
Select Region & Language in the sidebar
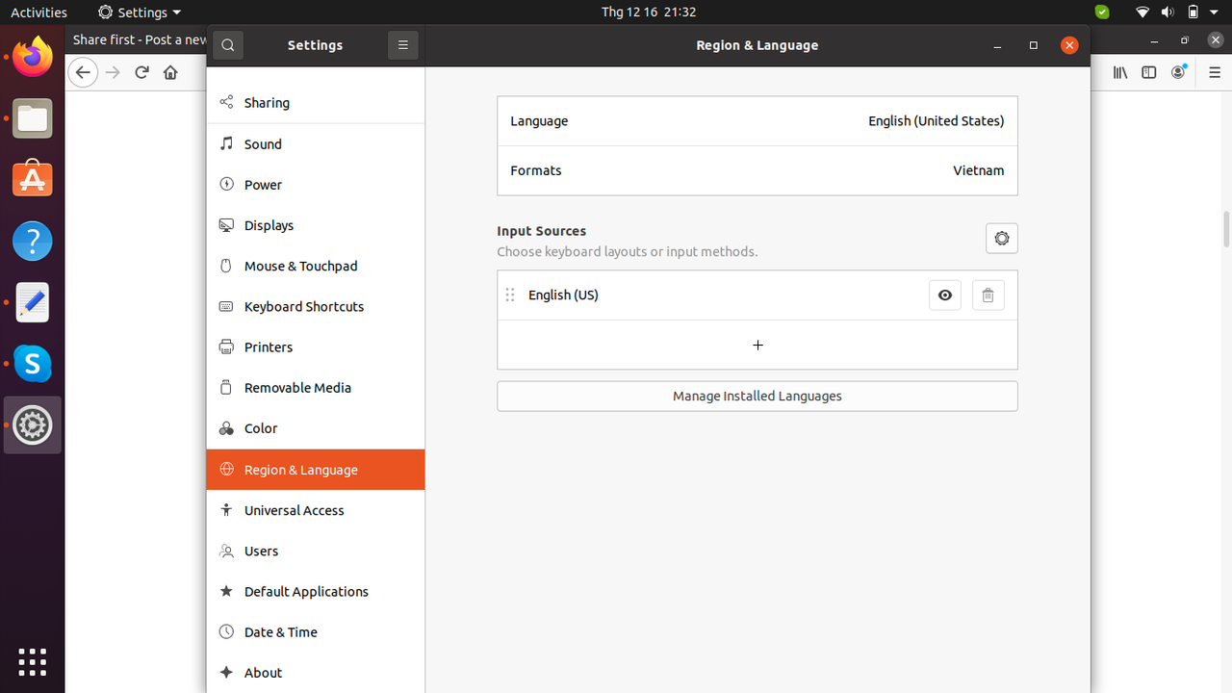point(316,470)
